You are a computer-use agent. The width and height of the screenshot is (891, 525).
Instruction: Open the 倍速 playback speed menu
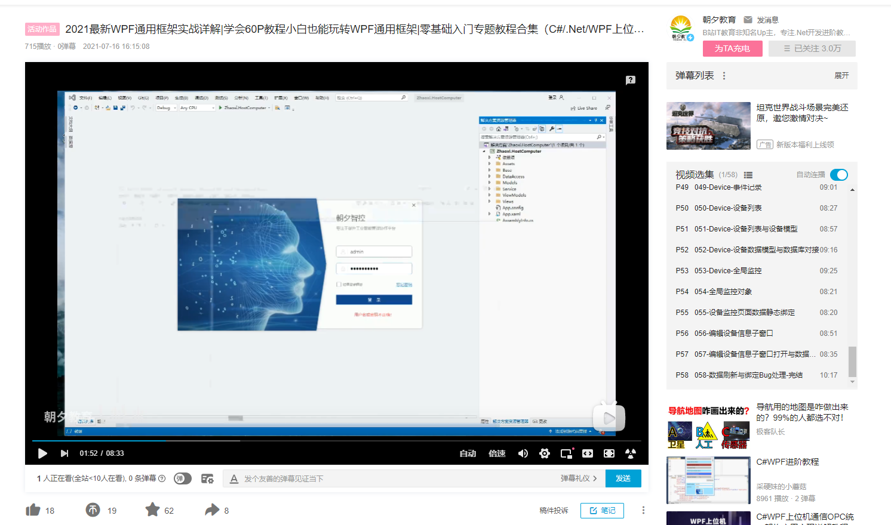coord(497,453)
